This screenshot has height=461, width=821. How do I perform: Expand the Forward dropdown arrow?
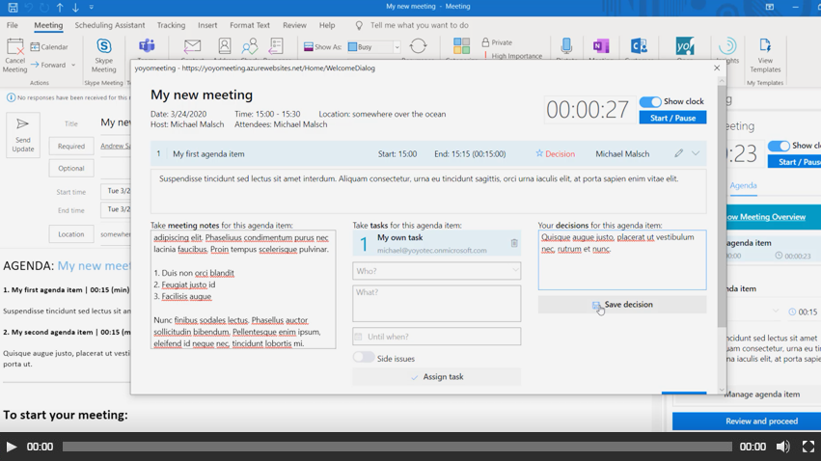tap(73, 65)
